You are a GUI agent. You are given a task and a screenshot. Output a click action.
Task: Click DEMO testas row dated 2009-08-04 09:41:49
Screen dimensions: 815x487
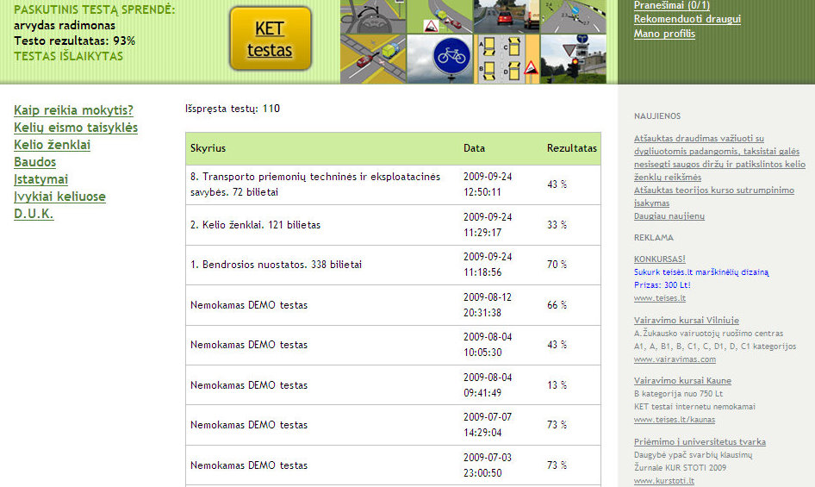[393, 385]
